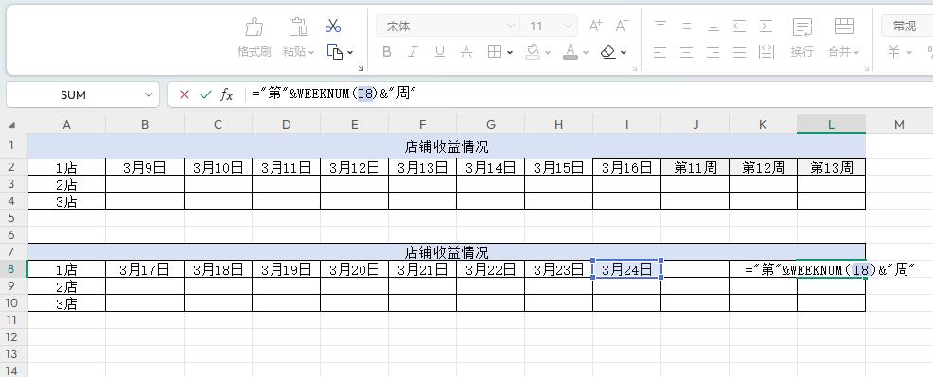Image resolution: width=933 pixels, height=377 pixels.
Task: Align text to vertical middle
Action: coord(687,26)
